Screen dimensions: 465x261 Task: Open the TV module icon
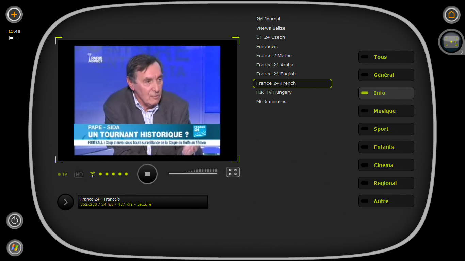pyautogui.click(x=451, y=42)
